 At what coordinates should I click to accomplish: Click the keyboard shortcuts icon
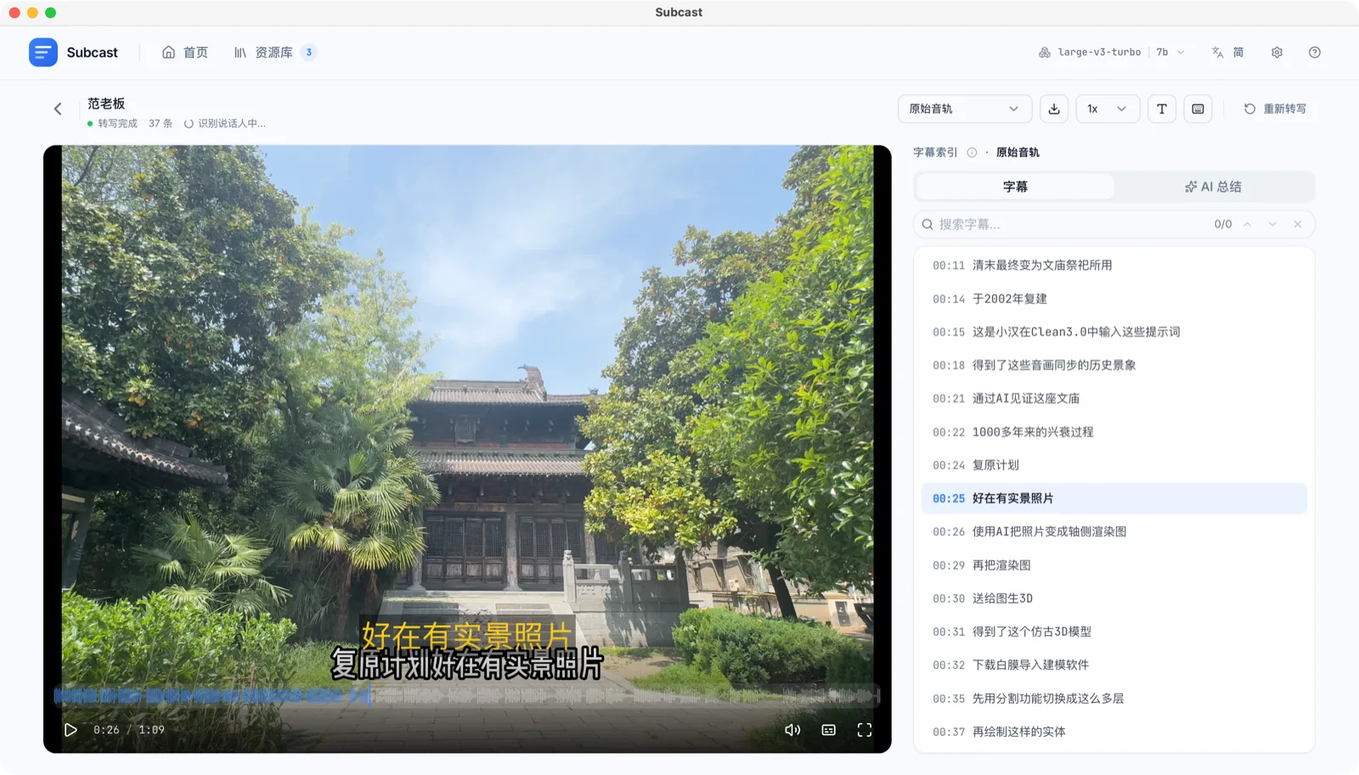pos(1198,109)
